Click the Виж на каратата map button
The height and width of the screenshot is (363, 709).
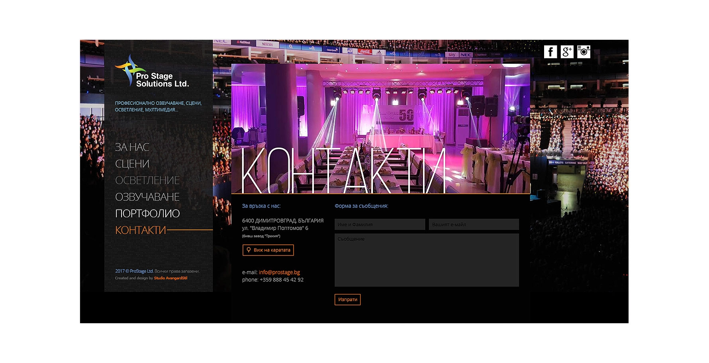(268, 250)
